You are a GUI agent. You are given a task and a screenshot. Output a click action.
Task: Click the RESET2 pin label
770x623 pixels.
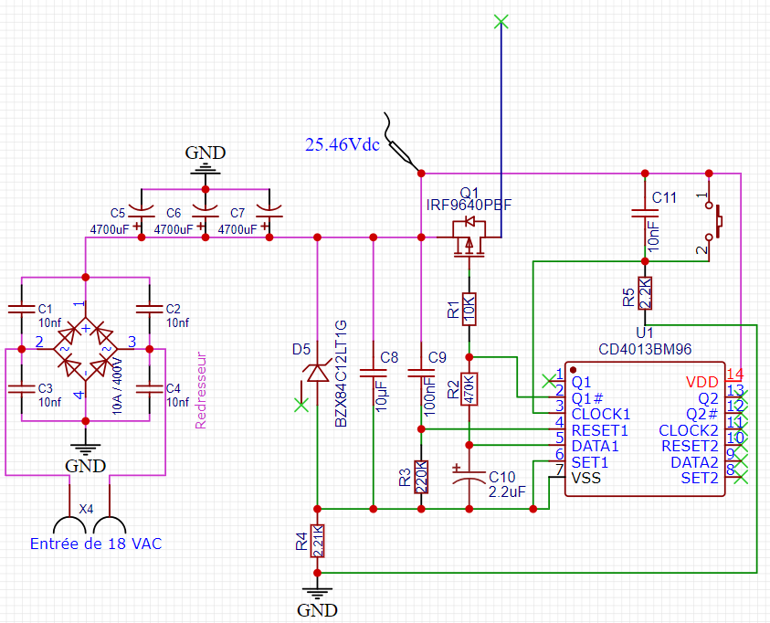click(x=690, y=447)
